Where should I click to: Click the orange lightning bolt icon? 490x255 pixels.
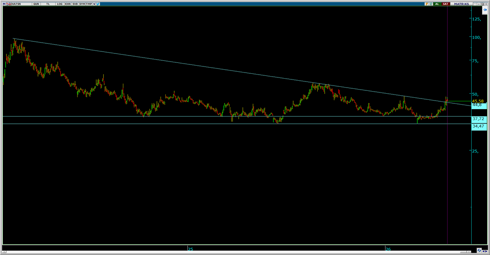(427, 4)
